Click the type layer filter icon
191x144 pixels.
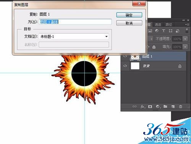[163, 31]
